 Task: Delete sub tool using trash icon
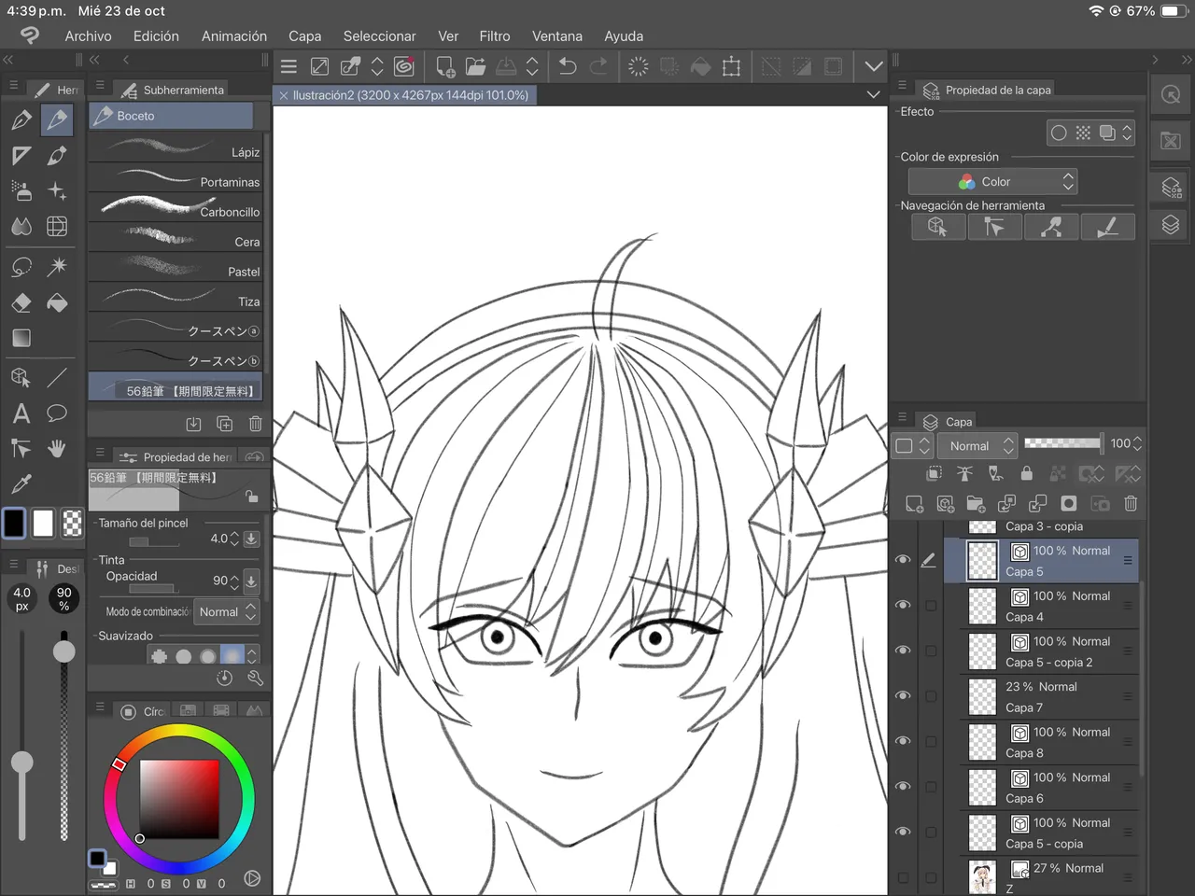pos(255,424)
